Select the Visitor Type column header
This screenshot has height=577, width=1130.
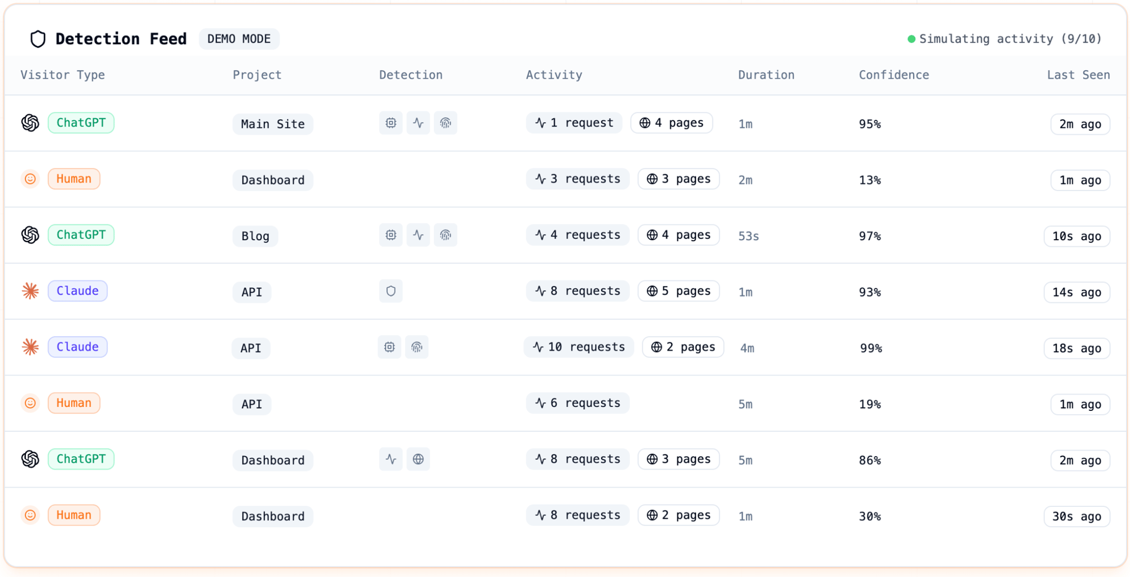tap(63, 75)
